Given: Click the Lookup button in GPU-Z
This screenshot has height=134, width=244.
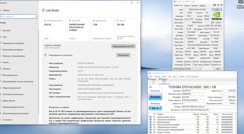Looking at the screenshot, I should [x=217, y=9].
